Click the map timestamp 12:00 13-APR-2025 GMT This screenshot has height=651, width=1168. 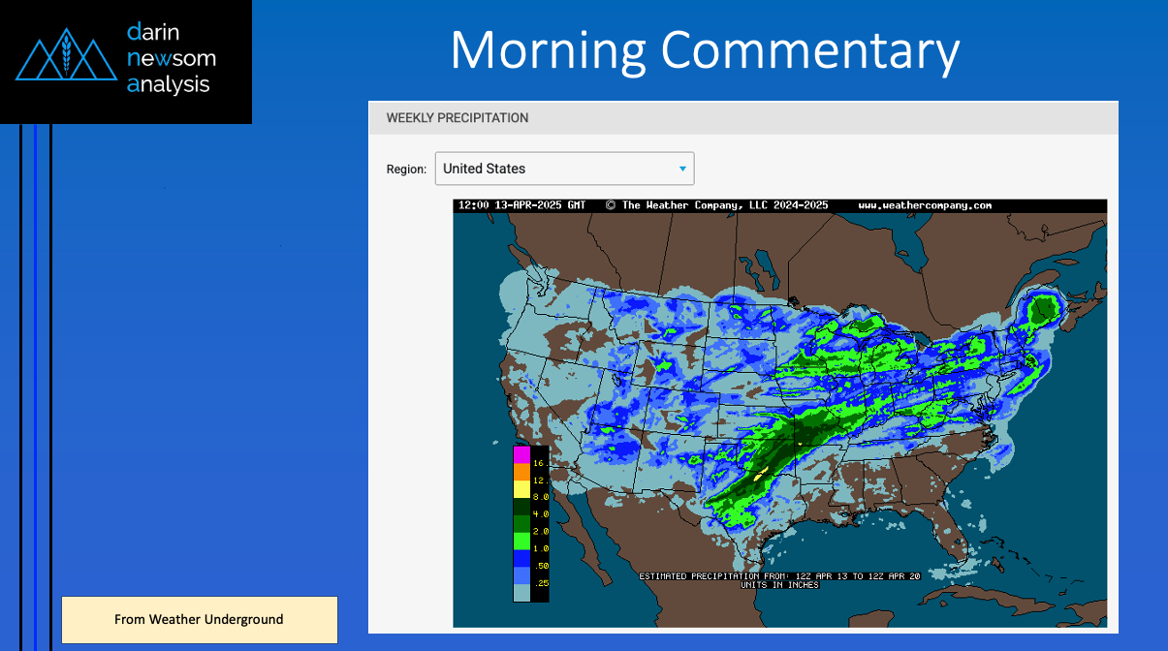(522, 205)
